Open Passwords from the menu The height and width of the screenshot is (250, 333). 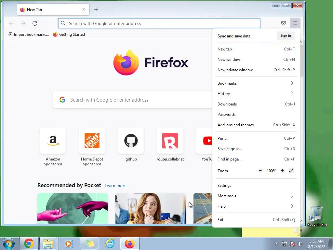coord(256,114)
